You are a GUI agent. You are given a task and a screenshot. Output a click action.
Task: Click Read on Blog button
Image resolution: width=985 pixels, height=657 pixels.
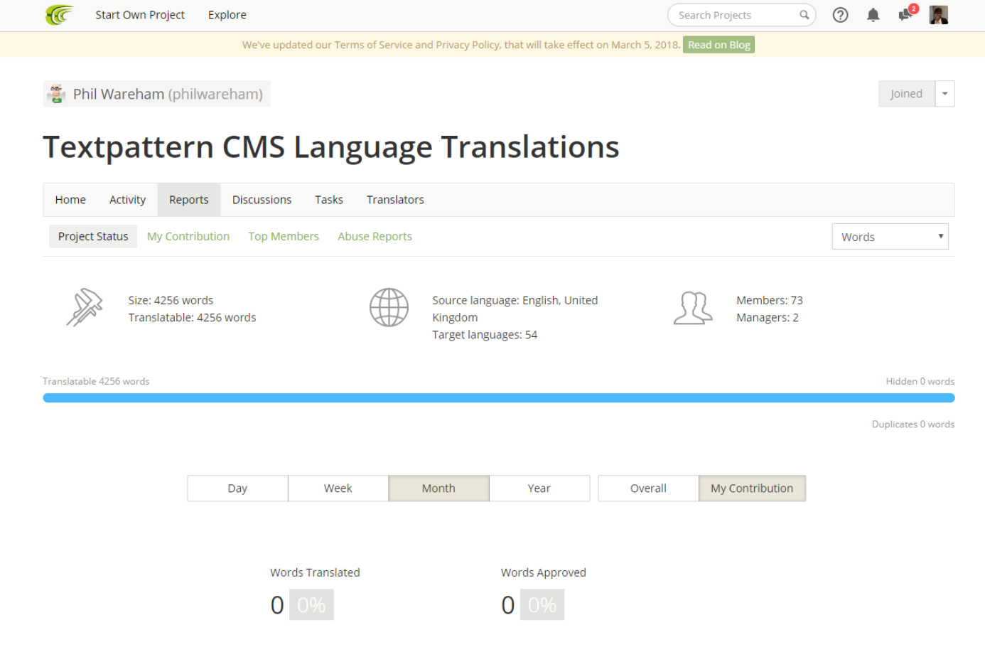718,45
